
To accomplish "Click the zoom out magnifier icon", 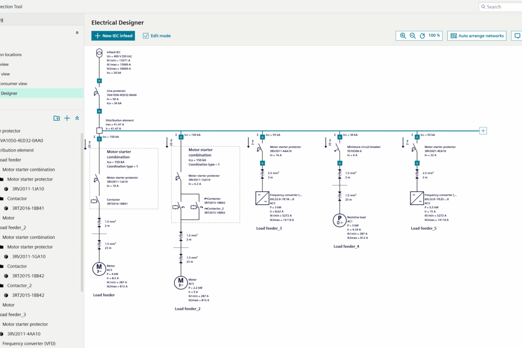I will [x=412, y=36].
